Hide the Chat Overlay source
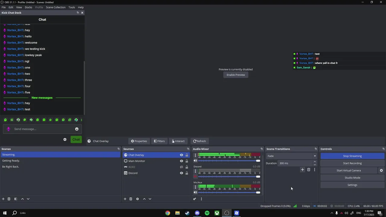Screen dimensions: 386x217 (x=182, y=155)
